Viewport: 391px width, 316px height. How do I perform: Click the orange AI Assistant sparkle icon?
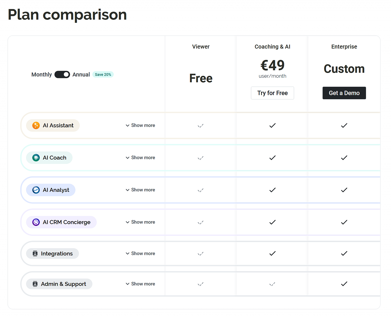click(x=36, y=125)
